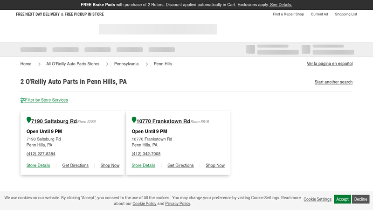Decline the cookies

tap(360, 199)
